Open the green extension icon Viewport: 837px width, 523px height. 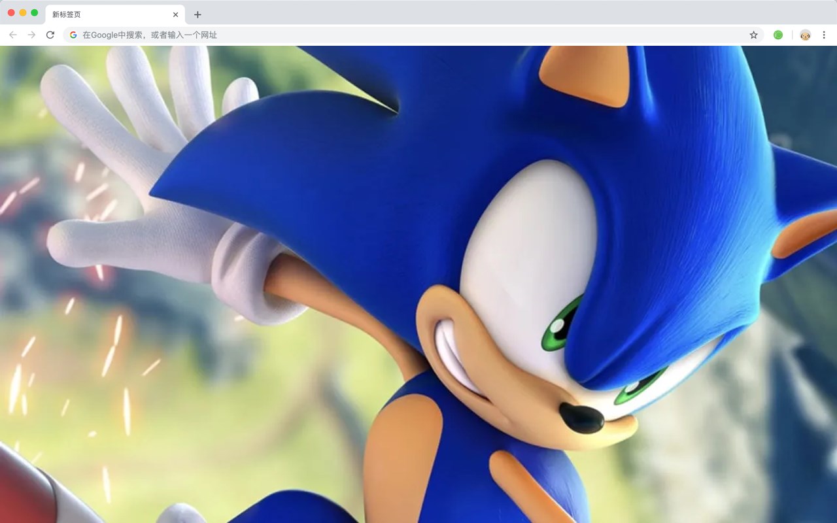(778, 35)
